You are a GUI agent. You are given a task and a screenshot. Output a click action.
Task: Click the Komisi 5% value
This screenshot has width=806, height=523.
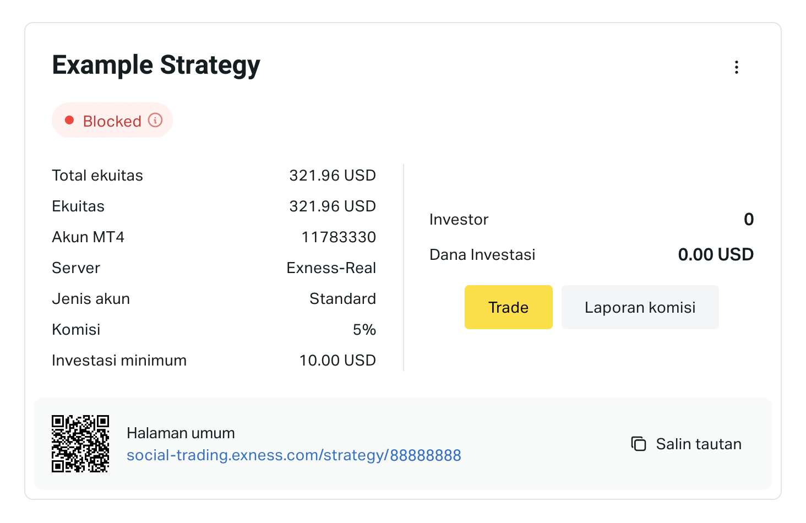point(364,330)
